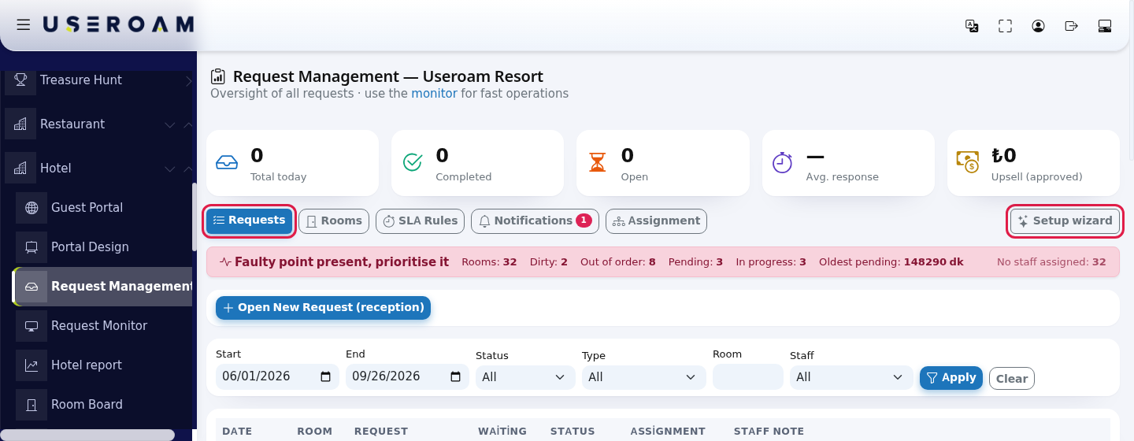This screenshot has width=1134, height=441.
Task: Click the clipboard icon beside page title
Action: [x=218, y=76]
